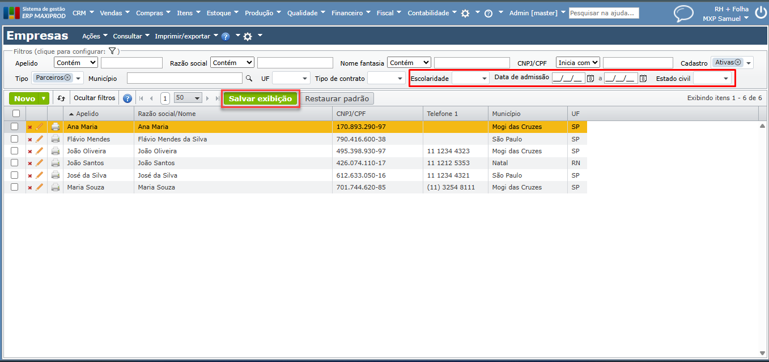This screenshot has height=362, width=769.
Task: Go to previous page arrow
Action: coord(151,98)
